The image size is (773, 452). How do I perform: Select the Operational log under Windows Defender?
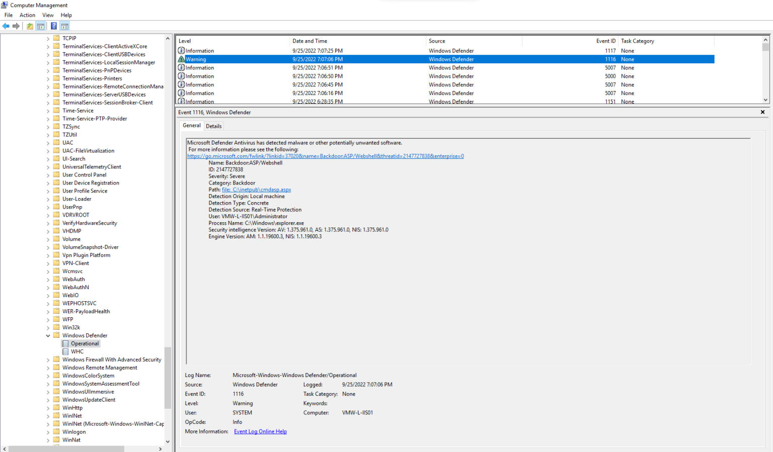pyautogui.click(x=85, y=343)
